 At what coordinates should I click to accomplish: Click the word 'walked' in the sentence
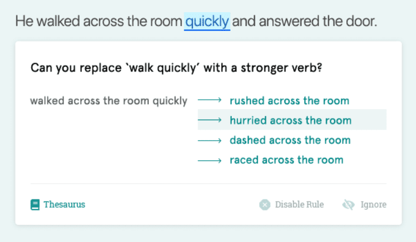(x=58, y=21)
